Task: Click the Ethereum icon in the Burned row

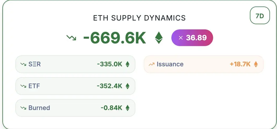Action: (x=127, y=108)
